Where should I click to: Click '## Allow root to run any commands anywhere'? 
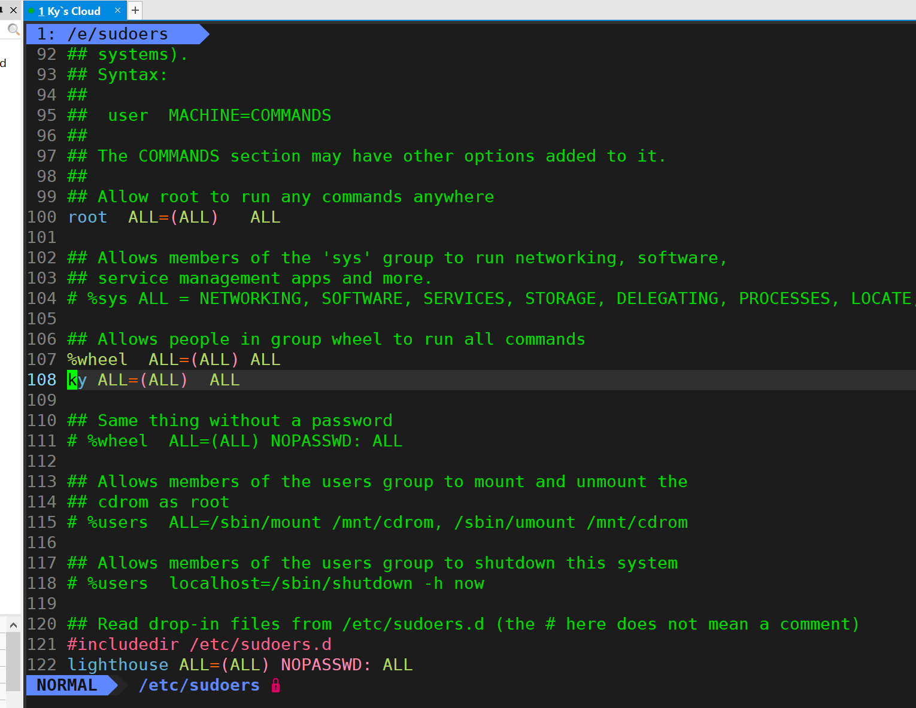click(x=281, y=197)
